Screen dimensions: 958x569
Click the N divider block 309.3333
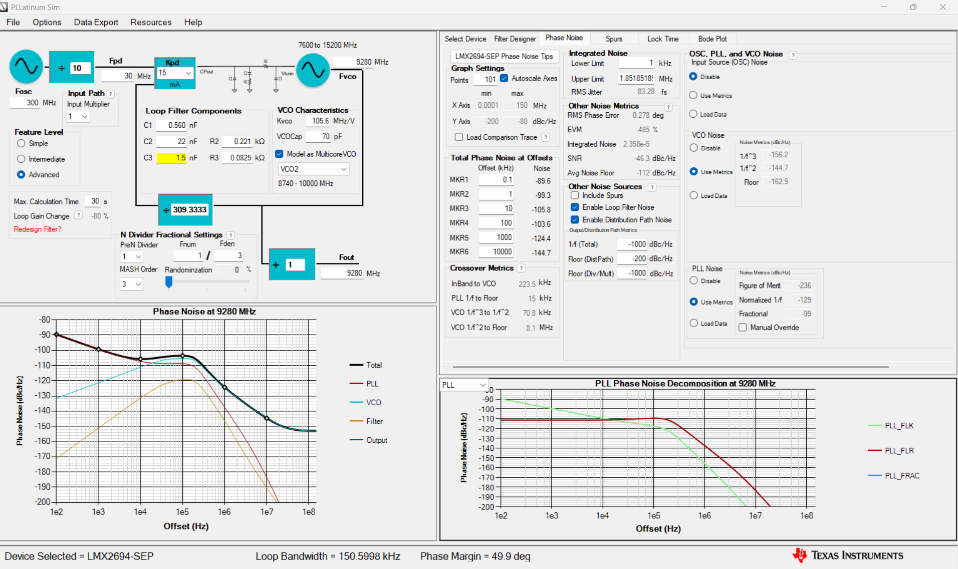coord(185,209)
